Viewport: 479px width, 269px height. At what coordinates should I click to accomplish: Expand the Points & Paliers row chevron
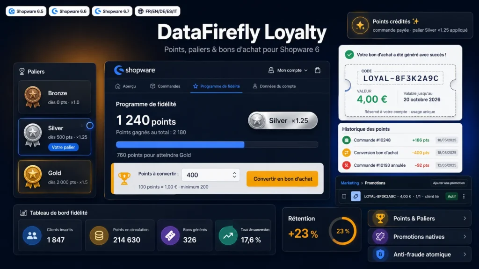[x=464, y=219]
